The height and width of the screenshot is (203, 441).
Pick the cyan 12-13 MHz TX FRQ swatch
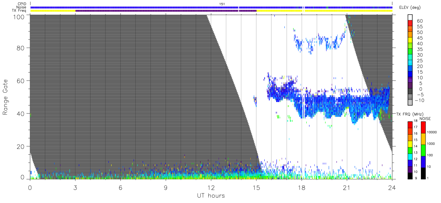pyautogui.click(x=410, y=156)
